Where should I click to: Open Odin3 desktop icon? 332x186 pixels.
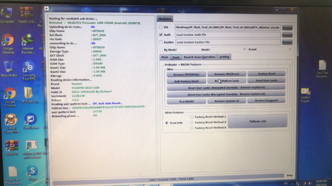coord(27,14)
